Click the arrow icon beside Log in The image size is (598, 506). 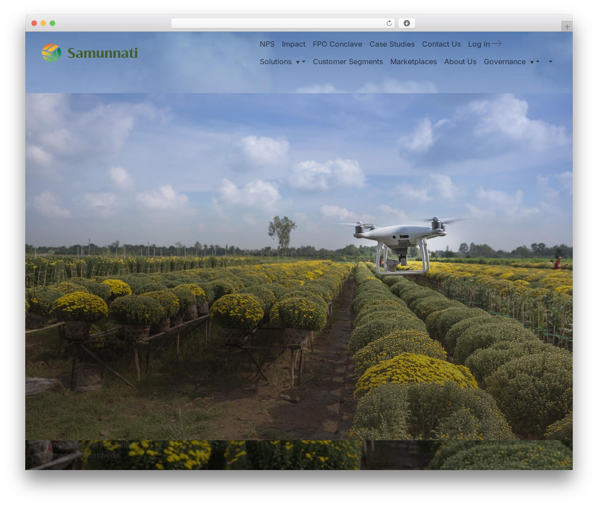point(497,43)
